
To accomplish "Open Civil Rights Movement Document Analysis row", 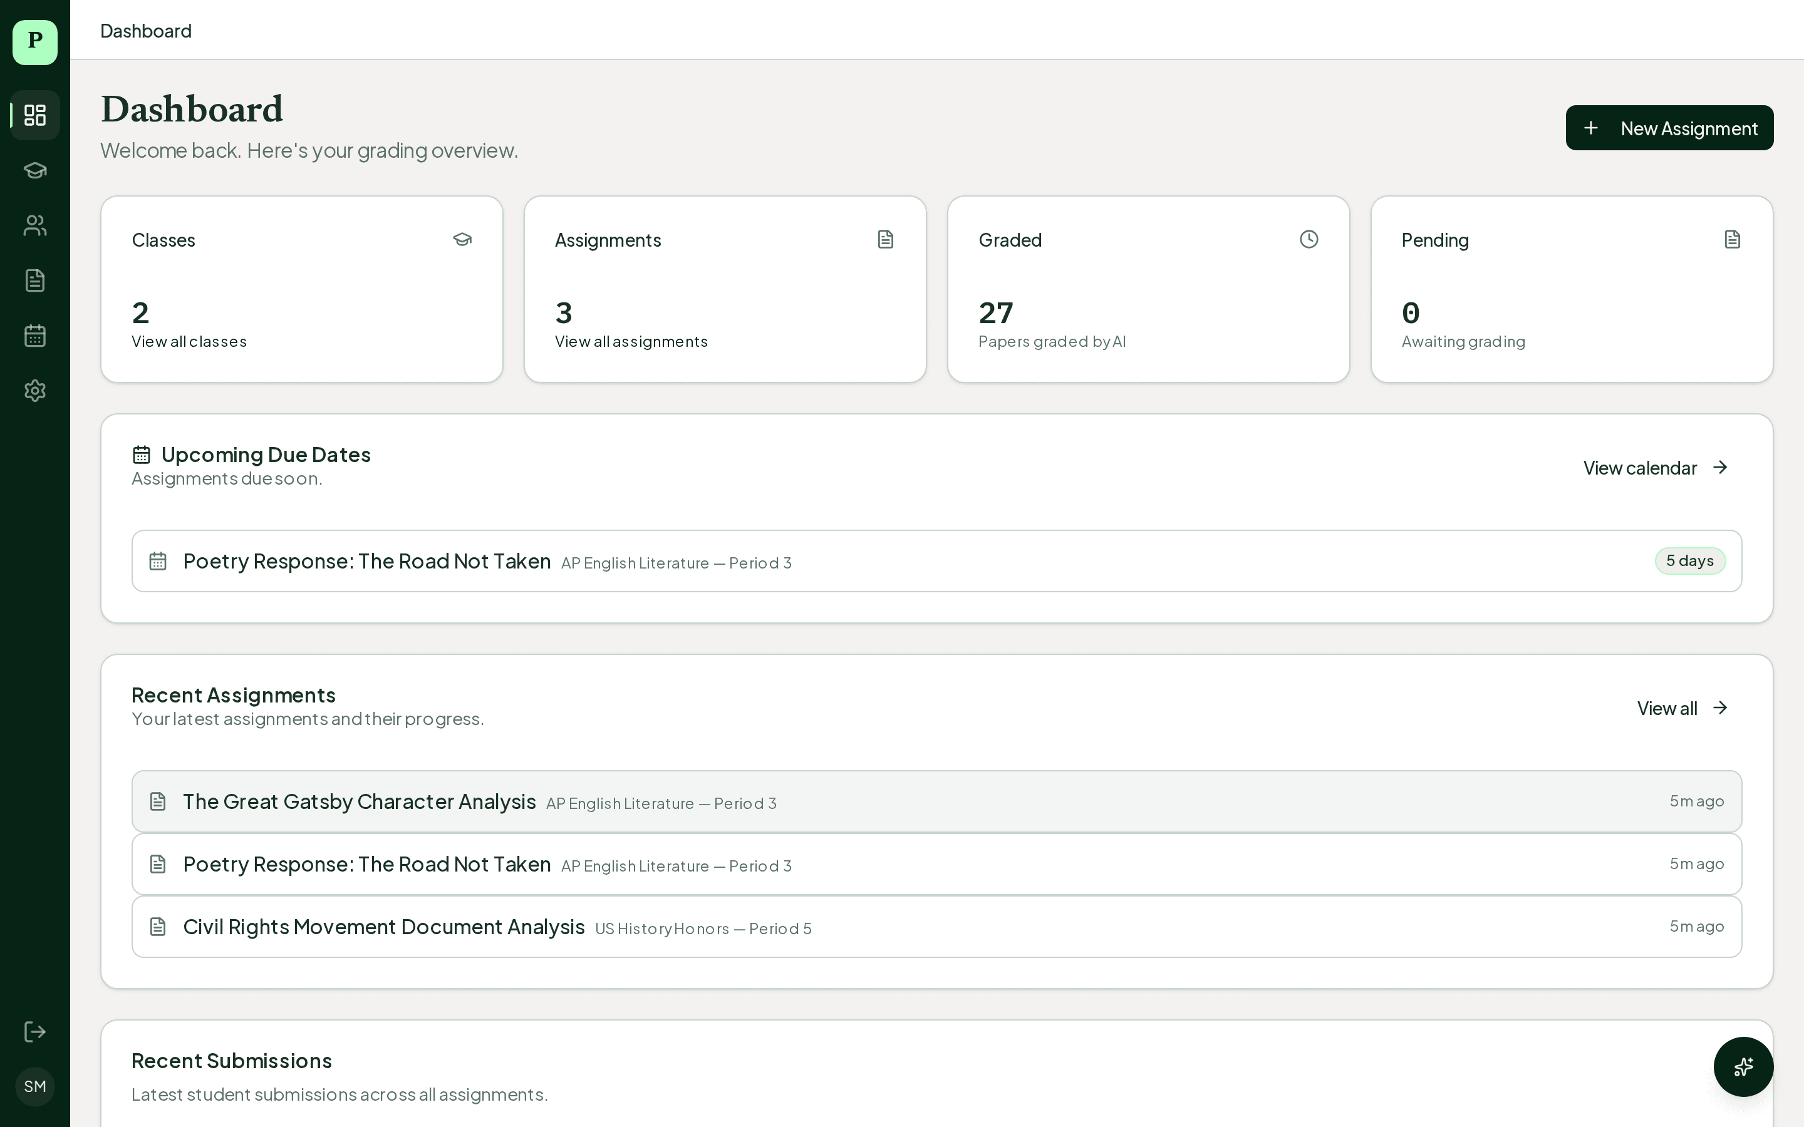I will pyautogui.click(x=384, y=927).
